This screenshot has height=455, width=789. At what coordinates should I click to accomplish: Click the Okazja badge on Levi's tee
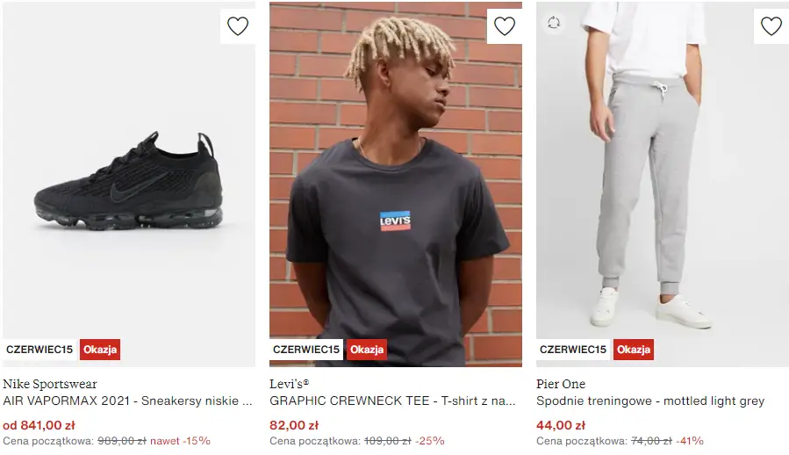pos(367,350)
